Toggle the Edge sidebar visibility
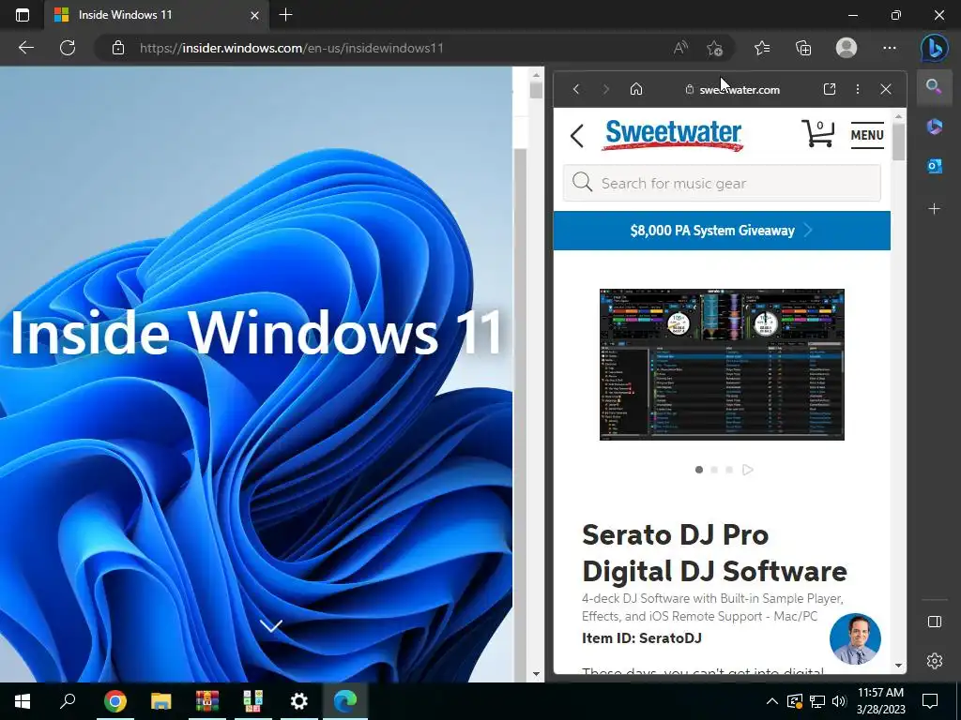 pos(934,622)
